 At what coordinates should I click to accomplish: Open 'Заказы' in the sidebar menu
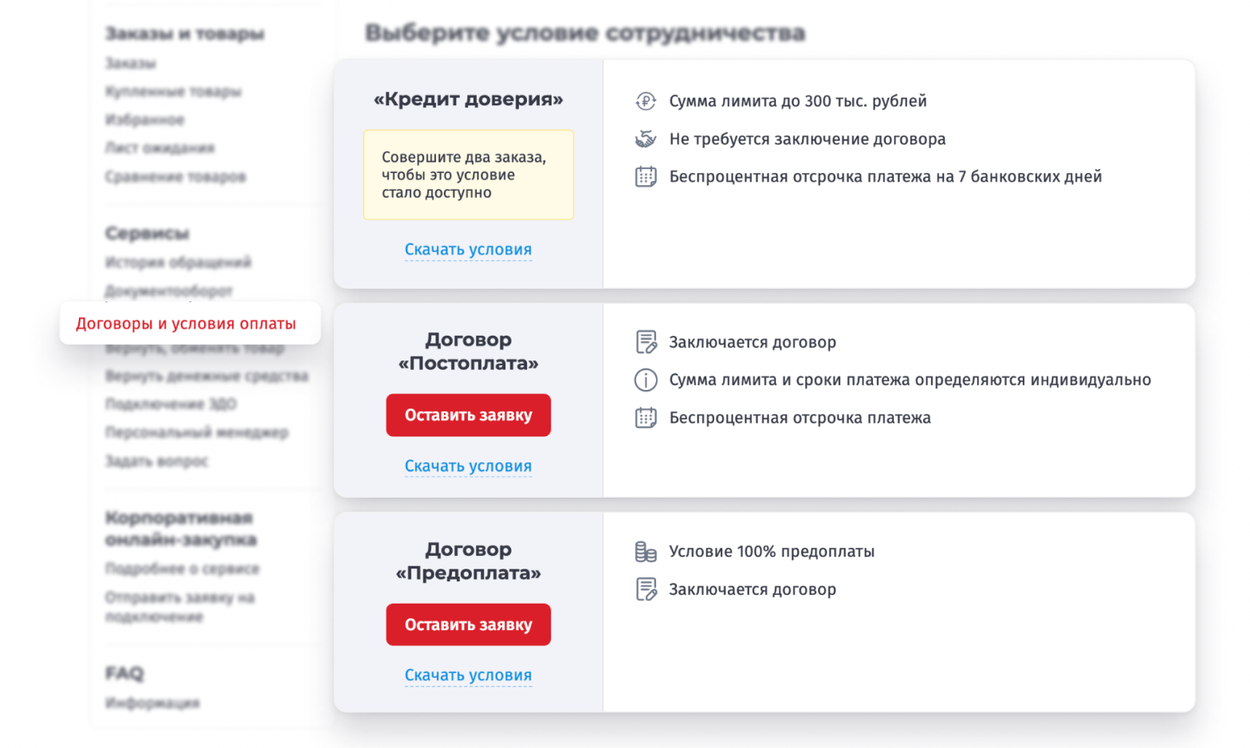[x=127, y=63]
